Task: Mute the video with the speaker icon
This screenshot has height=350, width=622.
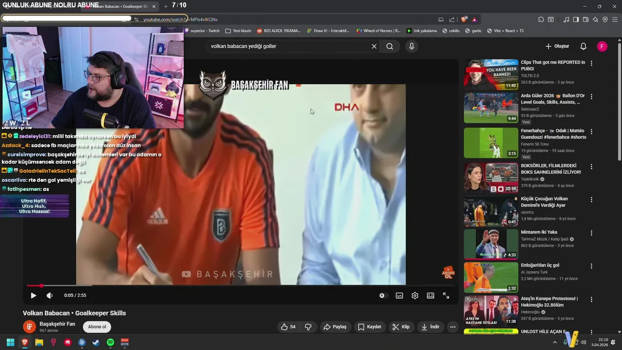Action: pyautogui.click(x=50, y=296)
